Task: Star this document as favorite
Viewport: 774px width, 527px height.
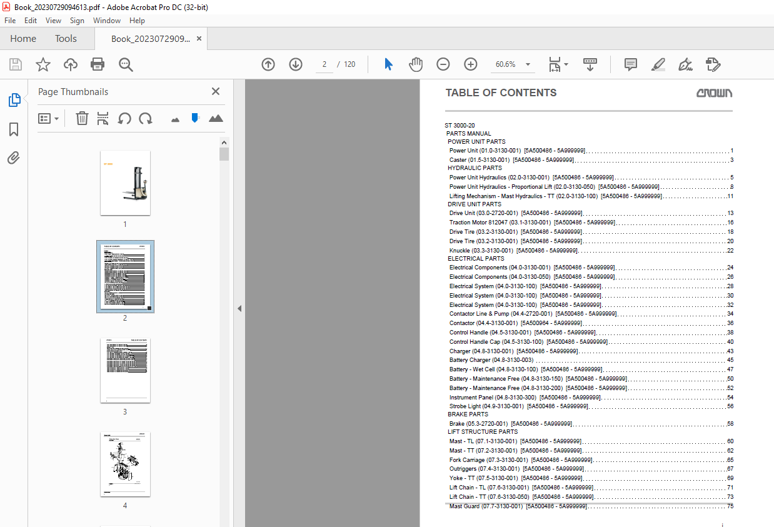Action: point(43,64)
